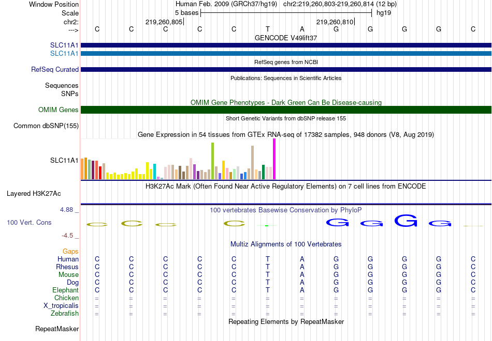Open the RefSeq Curated track label
The image size is (492, 341).
(x=54, y=70)
